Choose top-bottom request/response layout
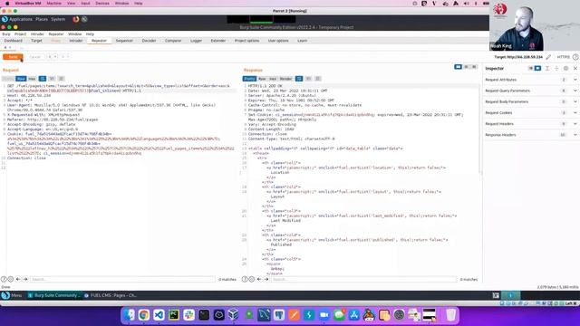Image resolution: width=580 pixels, height=326 pixels. tap(467, 67)
